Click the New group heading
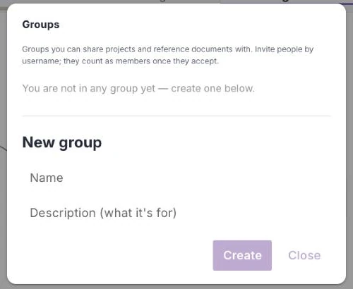This screenshot has width=353, height=289. [62, 142]
